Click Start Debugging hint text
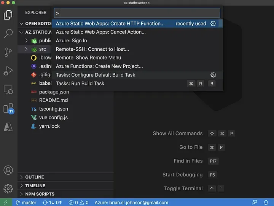Image resolution: width=274 pixels, height=206 pixels. pyautogui.click(x=183, y=175)
